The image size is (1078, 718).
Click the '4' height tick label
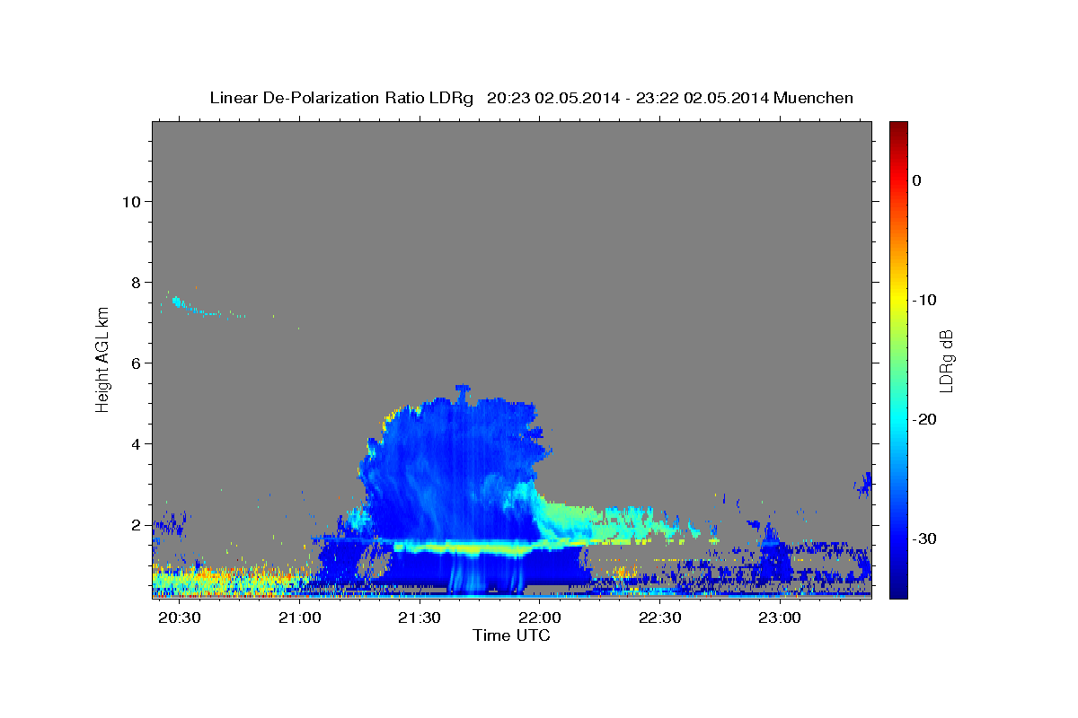point(137,444)
